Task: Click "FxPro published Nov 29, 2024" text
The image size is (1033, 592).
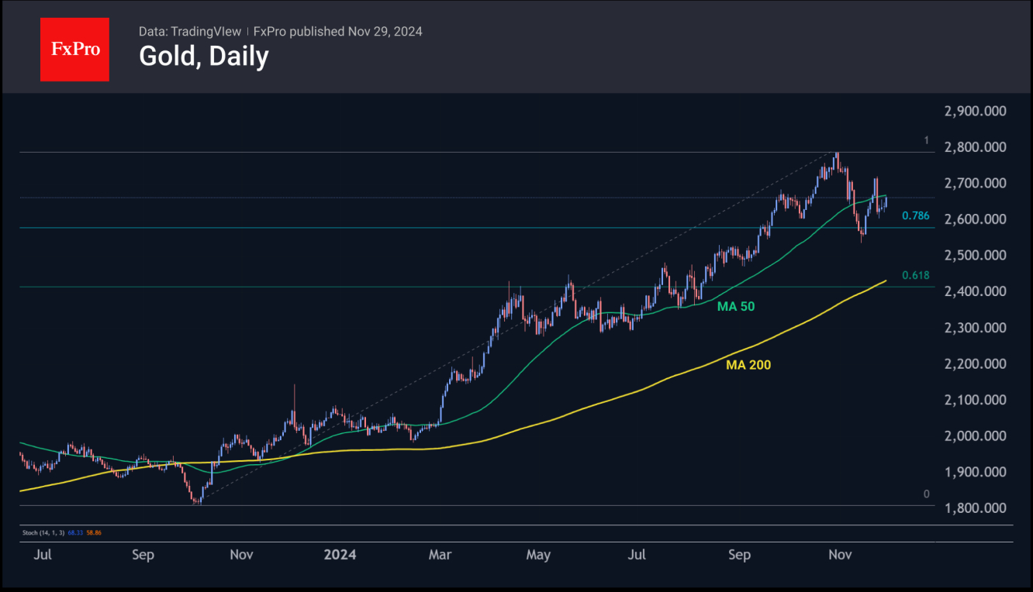Action: (x=338, y=32)
